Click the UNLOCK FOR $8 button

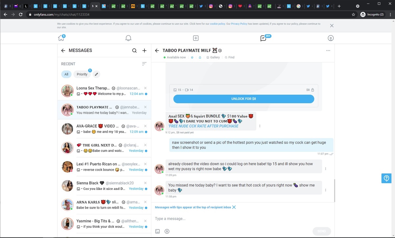tap(244, 99)
